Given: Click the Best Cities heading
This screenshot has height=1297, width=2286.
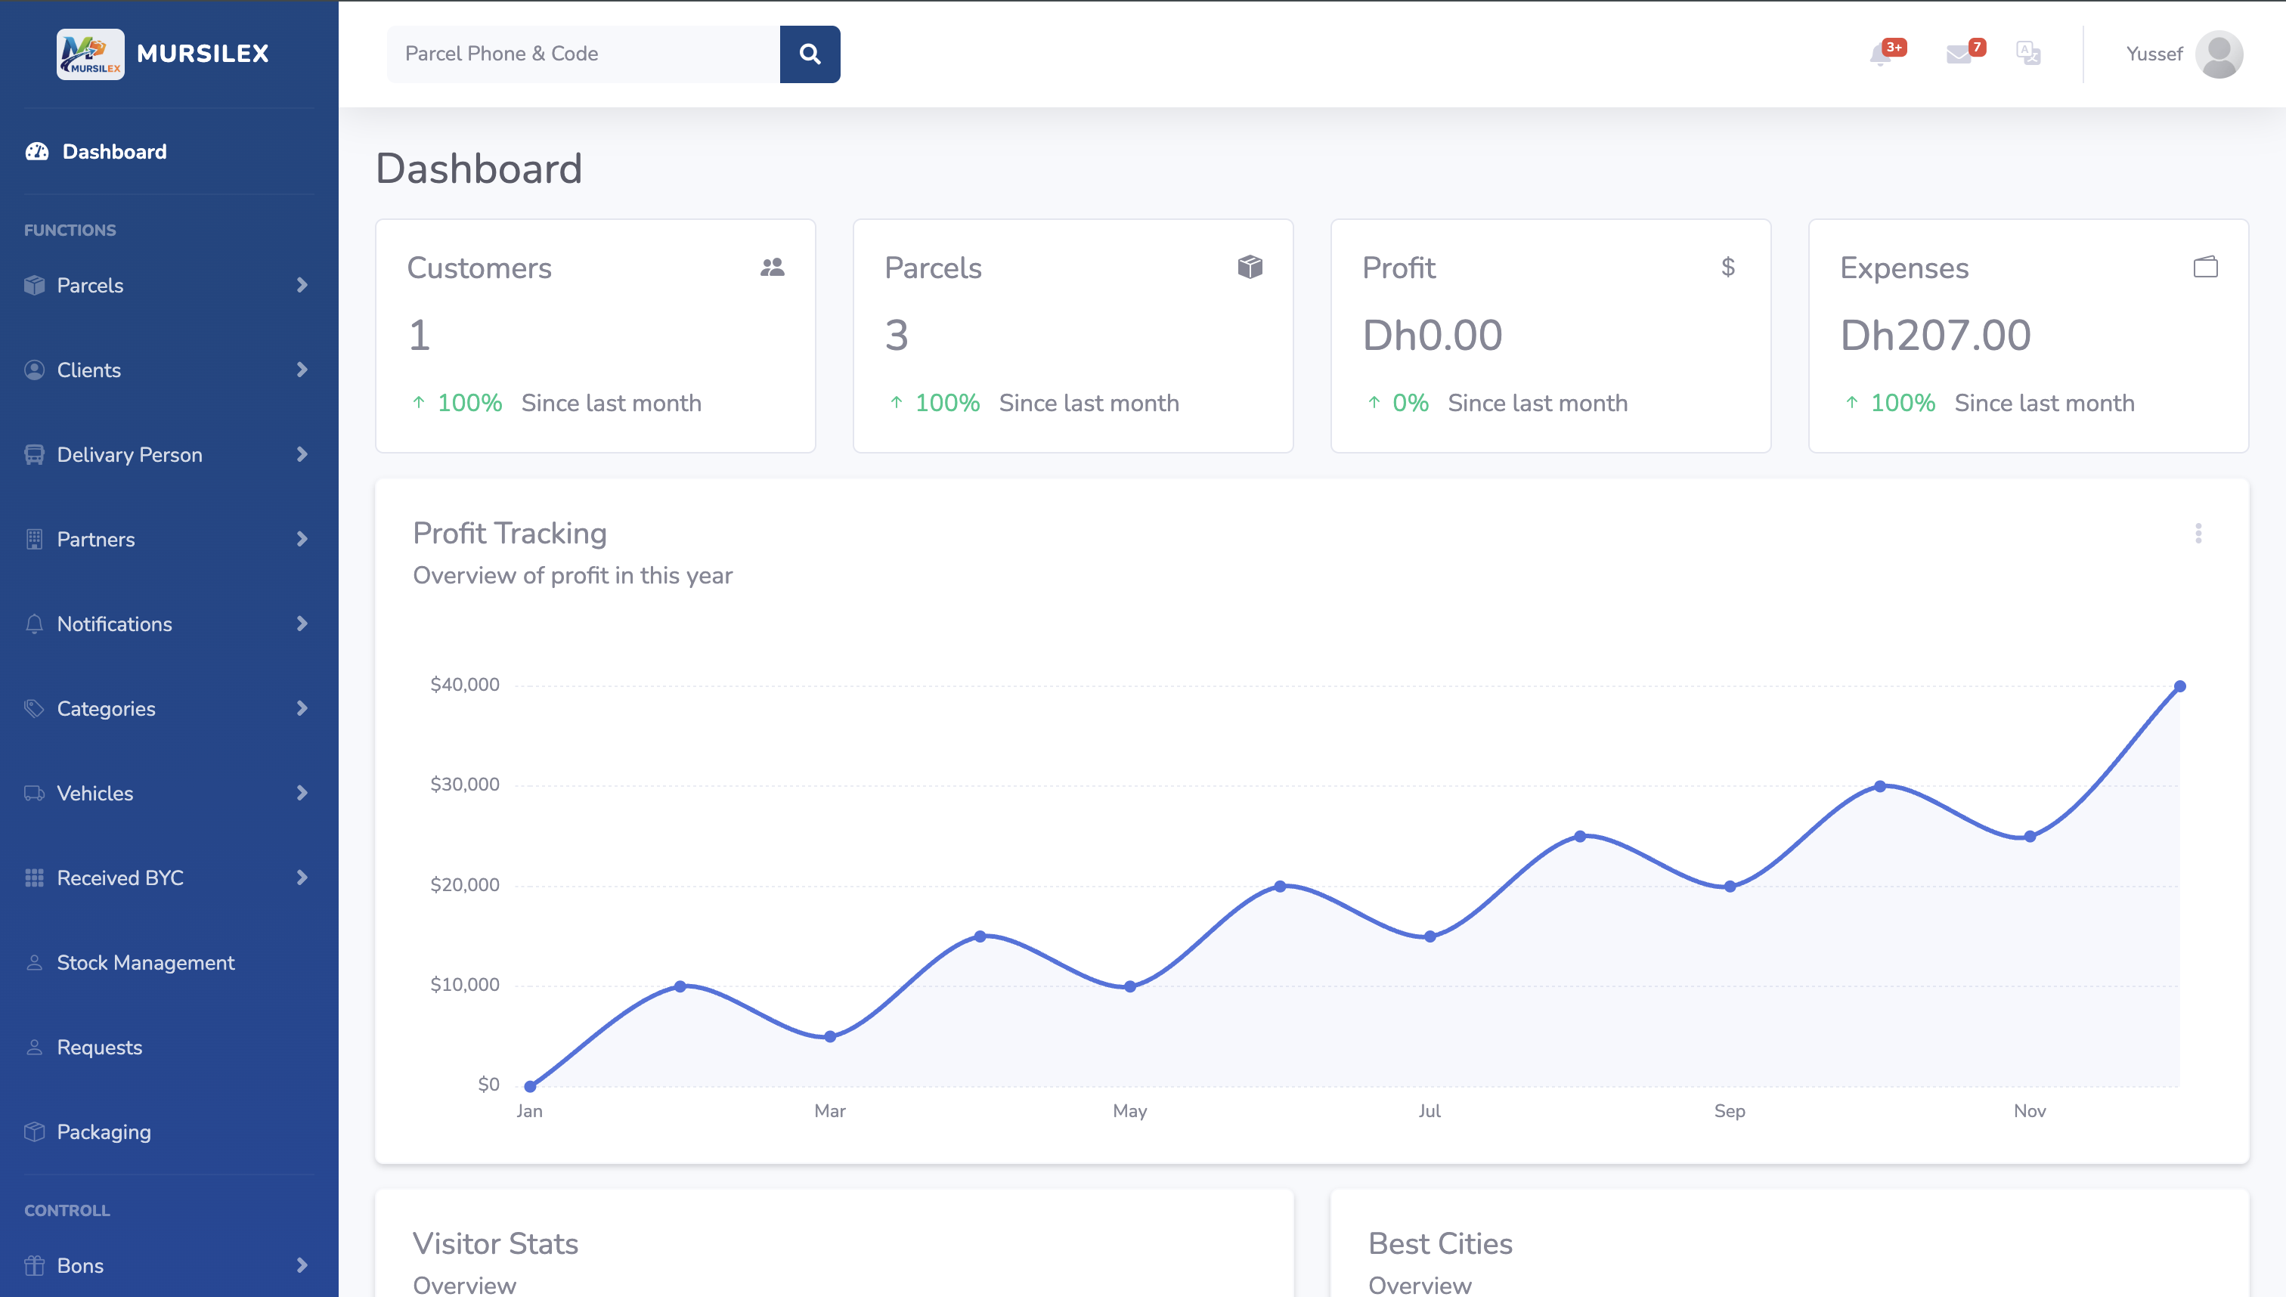Looking at the screenshot, I should (x=1441, y=1243).
